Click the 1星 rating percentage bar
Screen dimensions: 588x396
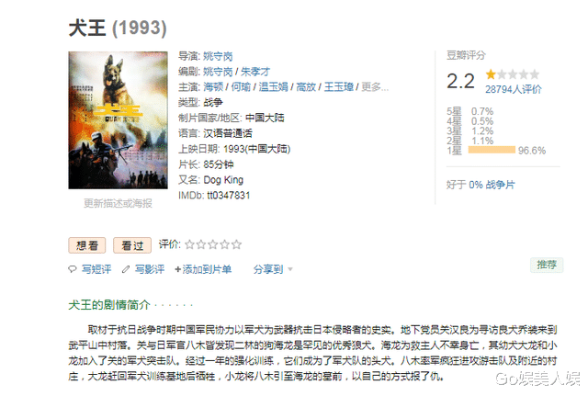[x=492, y=151]
